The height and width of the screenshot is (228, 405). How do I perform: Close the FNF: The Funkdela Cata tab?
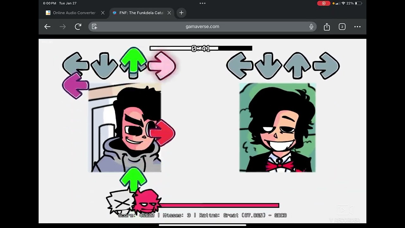pos(169,13)
